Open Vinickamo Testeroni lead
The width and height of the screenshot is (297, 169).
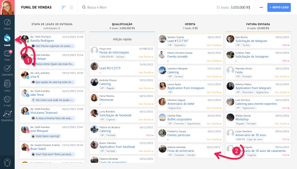point(44,113)
